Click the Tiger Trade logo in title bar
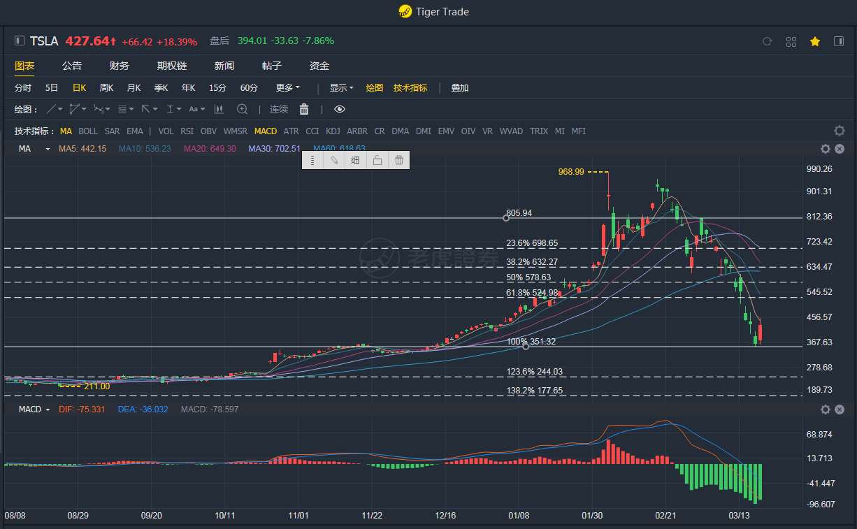This screenshot has width=857, height=529. pyautogui.click(x=405, y=11)
